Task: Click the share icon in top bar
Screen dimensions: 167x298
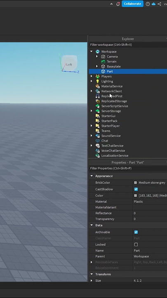Action: (159, 4)
